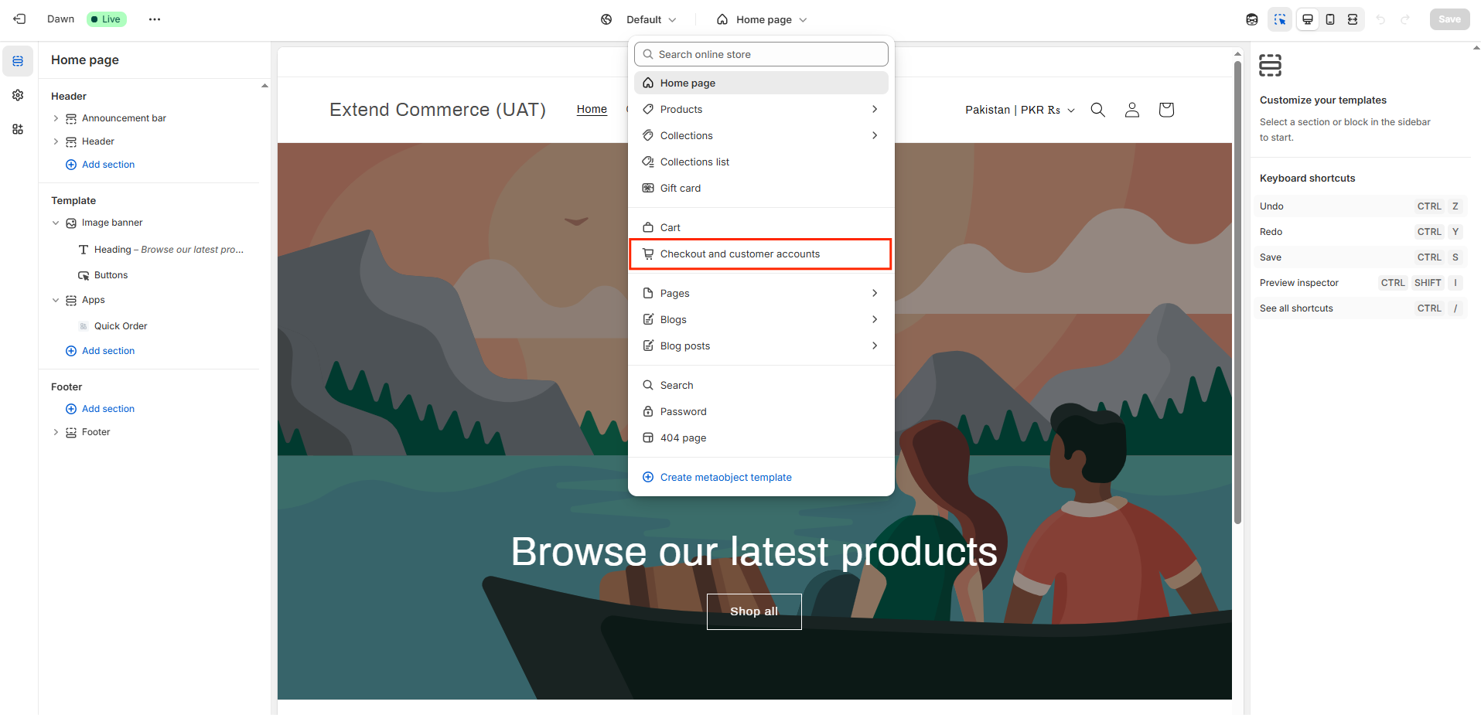Click Create metaobject template link

tap(725, 477)
